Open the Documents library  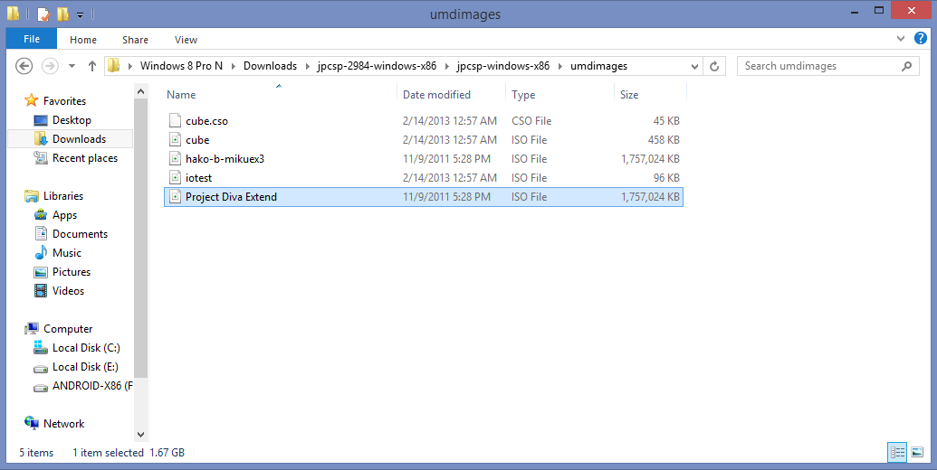[x=80, y=234]
